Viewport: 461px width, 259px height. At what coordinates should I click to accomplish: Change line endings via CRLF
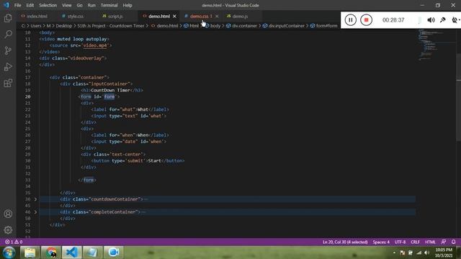(x=415, y=242)
